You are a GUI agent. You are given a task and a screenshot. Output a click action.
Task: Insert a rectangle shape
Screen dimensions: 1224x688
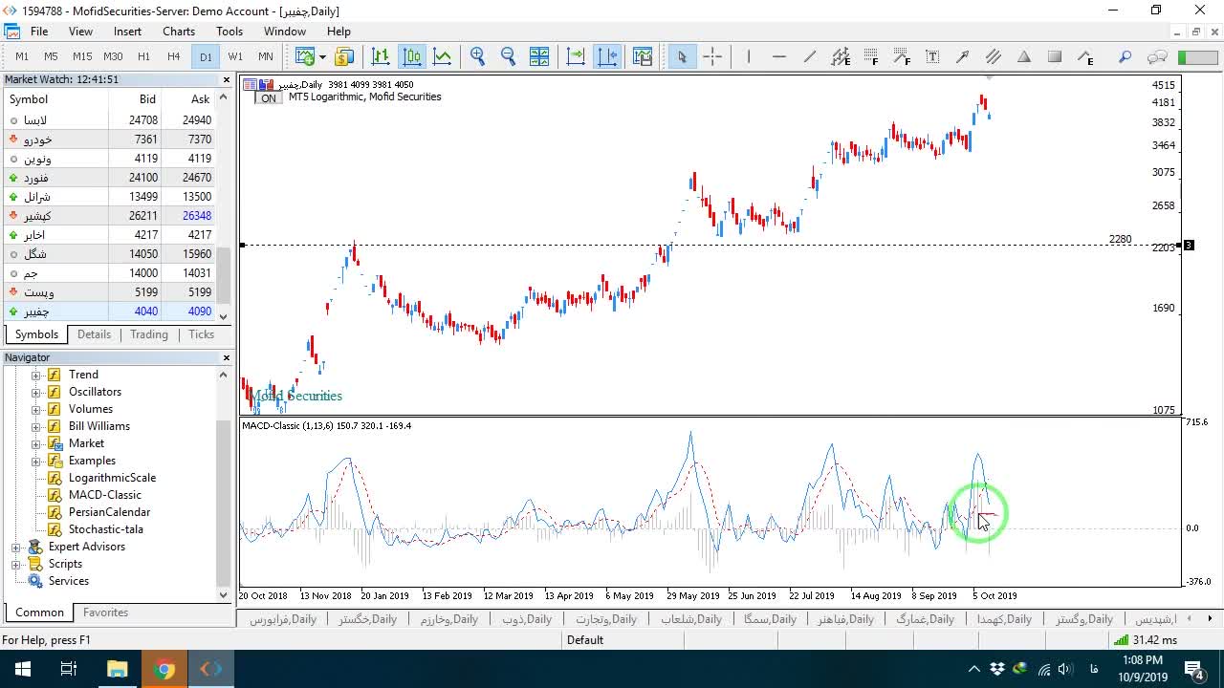1055,56
